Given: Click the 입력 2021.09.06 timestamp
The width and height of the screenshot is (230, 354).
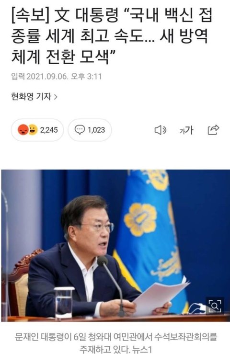Looking at the screenshot, I should coord(56,77).
